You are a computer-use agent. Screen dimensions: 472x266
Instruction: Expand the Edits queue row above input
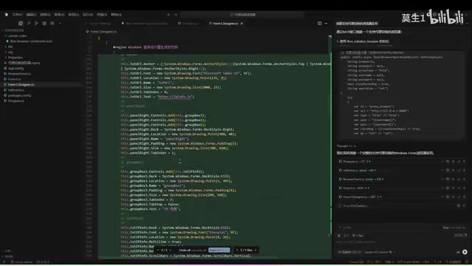pyautogui.click(x=346, y=228)
